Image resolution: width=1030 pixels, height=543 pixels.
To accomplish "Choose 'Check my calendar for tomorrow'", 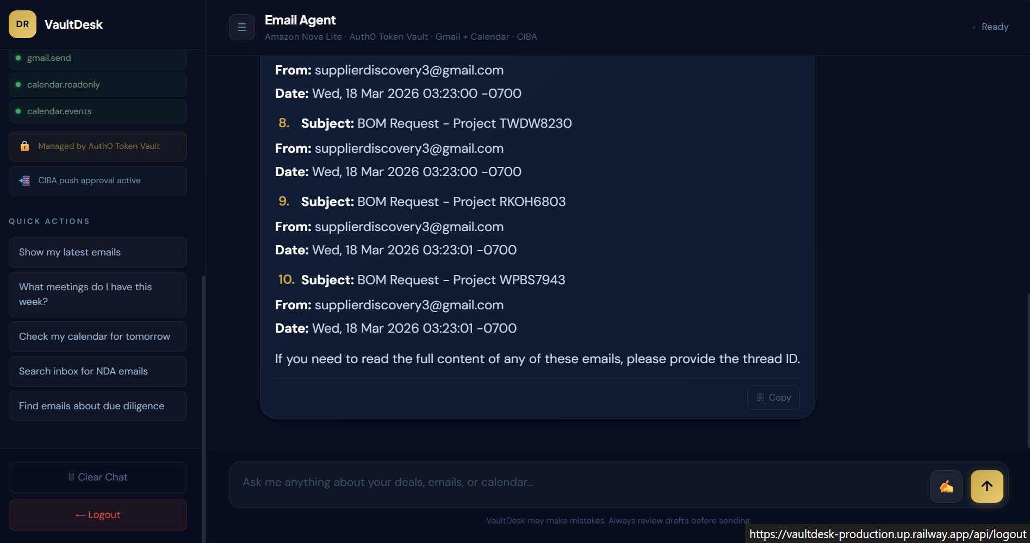I will coord(98,336).
